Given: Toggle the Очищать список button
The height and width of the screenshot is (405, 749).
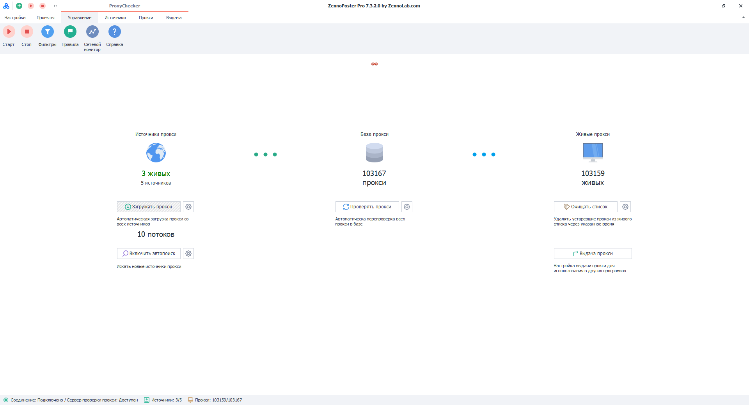Looking at the screenshot, I should [586, 207].
